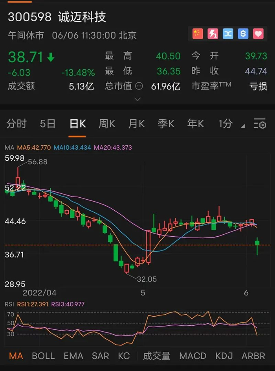Open more intervals arrow next to 1分

(x=243, y=126)
